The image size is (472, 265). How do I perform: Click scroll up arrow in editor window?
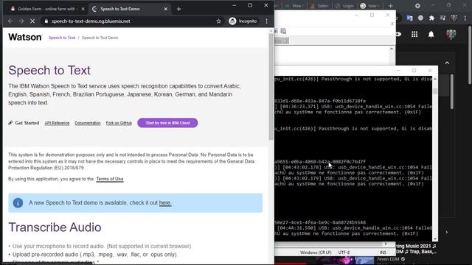pos(392,49)
